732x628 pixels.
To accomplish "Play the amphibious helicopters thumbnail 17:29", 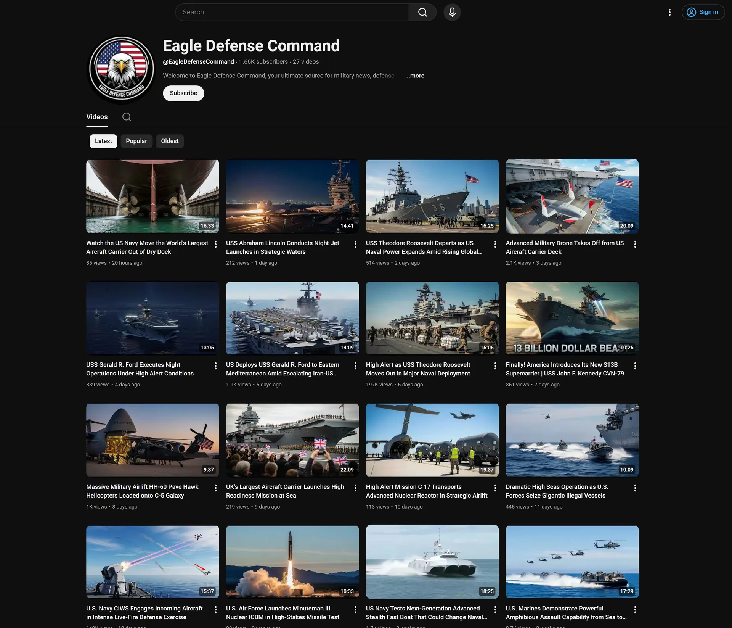I will 572,562.
